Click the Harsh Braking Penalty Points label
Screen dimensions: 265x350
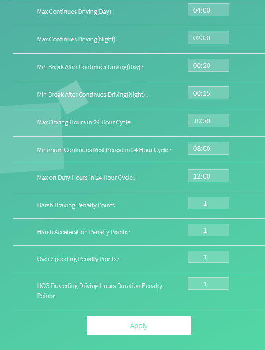pos(77,205)
